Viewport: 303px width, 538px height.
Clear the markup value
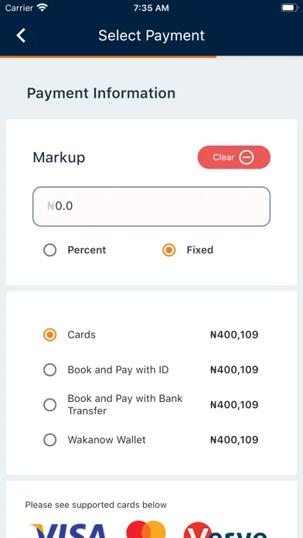tap(233, 158)
